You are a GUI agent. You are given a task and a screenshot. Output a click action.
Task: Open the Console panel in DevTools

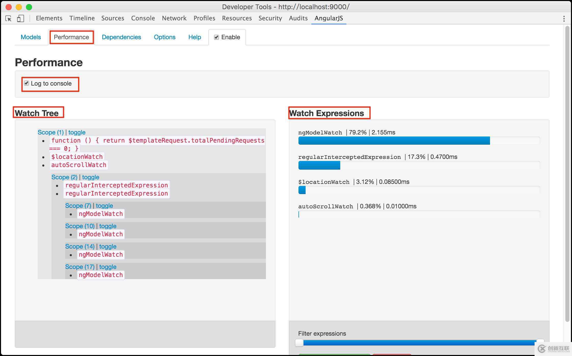(143, 18)
